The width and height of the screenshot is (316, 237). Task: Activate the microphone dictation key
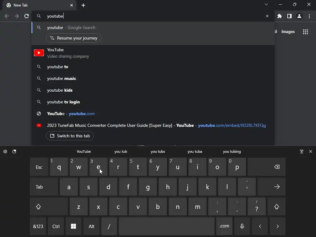[242, 226]
